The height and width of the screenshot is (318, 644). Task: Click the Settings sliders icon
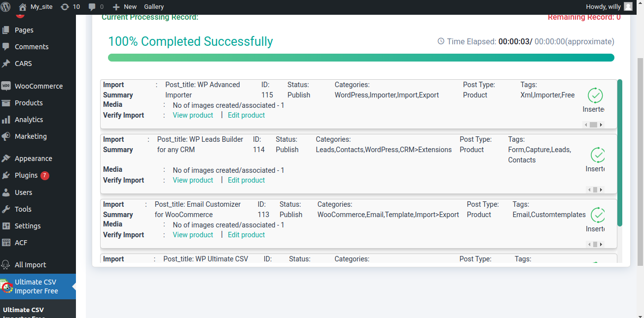(x=6, y=226)
